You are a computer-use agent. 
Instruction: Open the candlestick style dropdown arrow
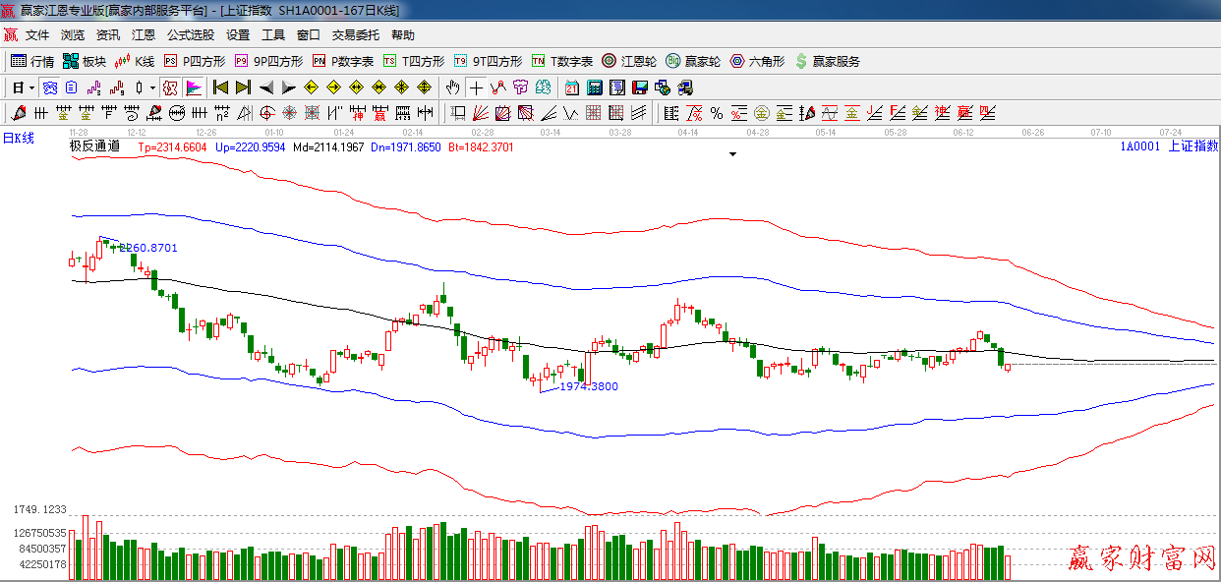tap(153, 87)
